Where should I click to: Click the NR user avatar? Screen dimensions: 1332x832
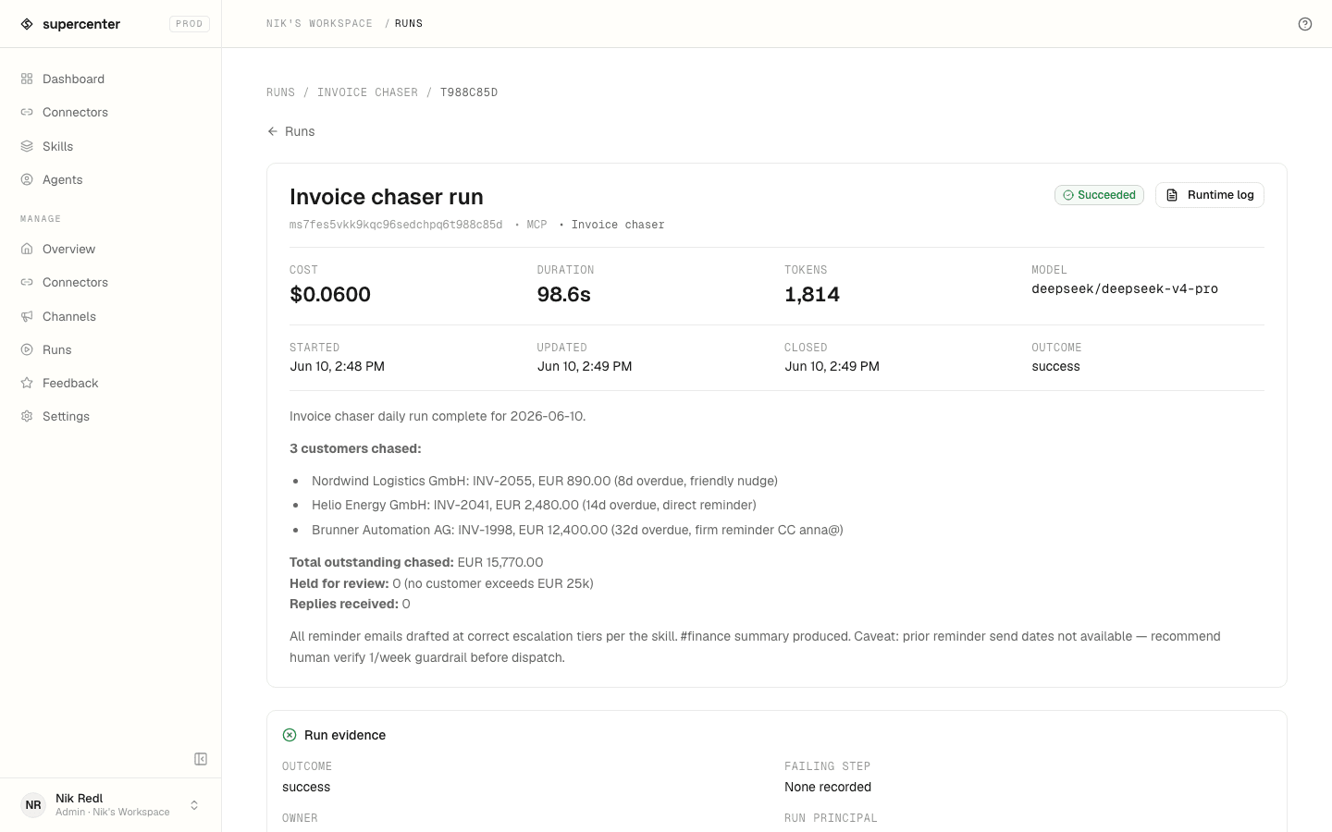[33, 805]
